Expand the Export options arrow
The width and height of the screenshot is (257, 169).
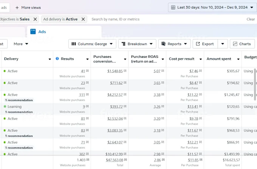point(223,44)
